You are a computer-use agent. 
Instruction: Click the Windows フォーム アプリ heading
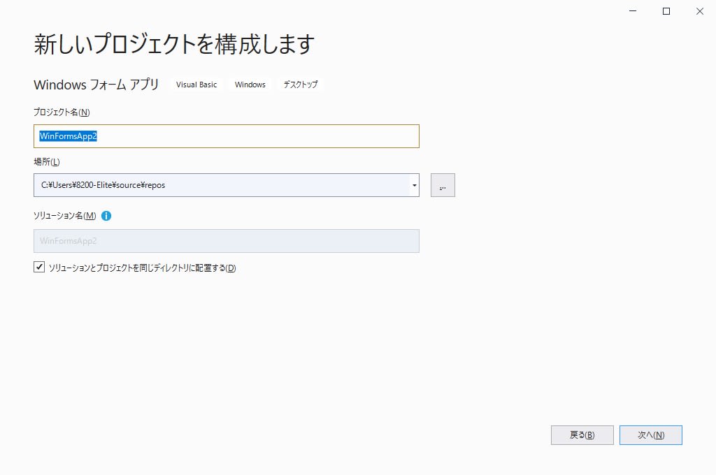point(96,85)
